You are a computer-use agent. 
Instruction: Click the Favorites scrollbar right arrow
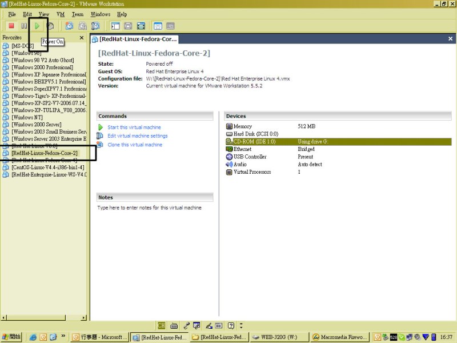click(x=84, y=318)
